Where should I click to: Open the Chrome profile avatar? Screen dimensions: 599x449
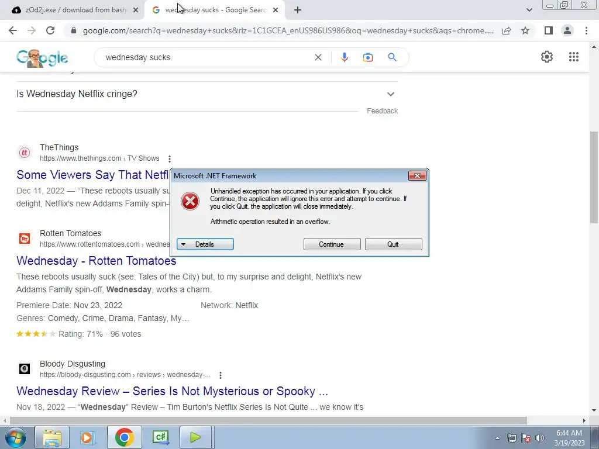click(567, 30)
